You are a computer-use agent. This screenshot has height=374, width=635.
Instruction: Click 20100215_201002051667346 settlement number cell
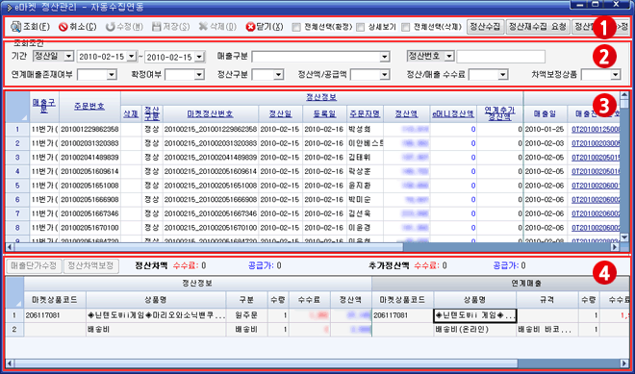[211, 213]
